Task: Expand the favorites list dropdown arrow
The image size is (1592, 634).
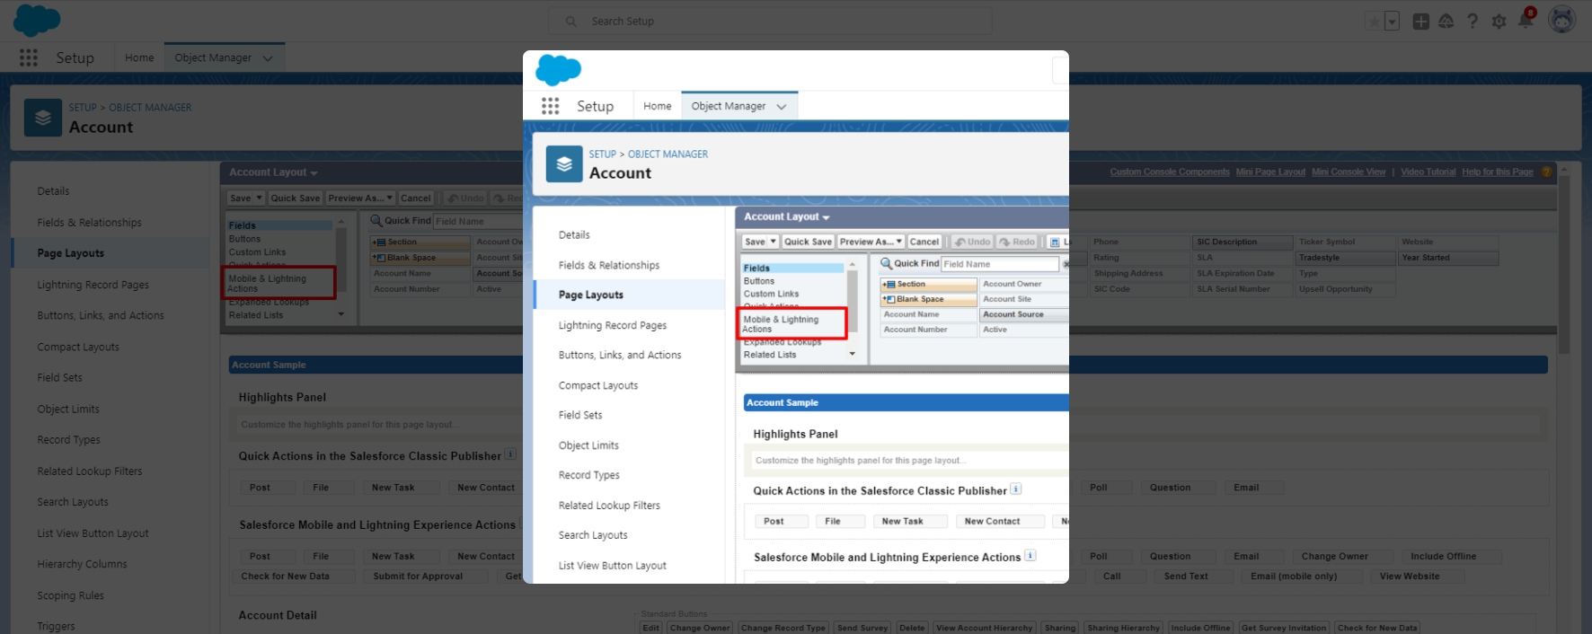Action: [x=1392, y=22]
